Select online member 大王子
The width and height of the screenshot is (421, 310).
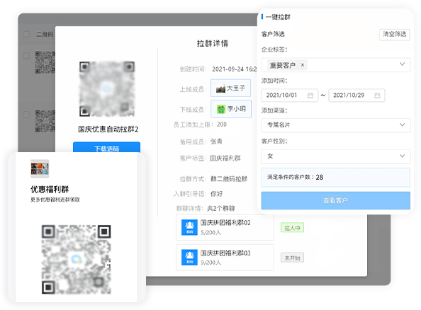pyautogui.click(x=230, y=88)
